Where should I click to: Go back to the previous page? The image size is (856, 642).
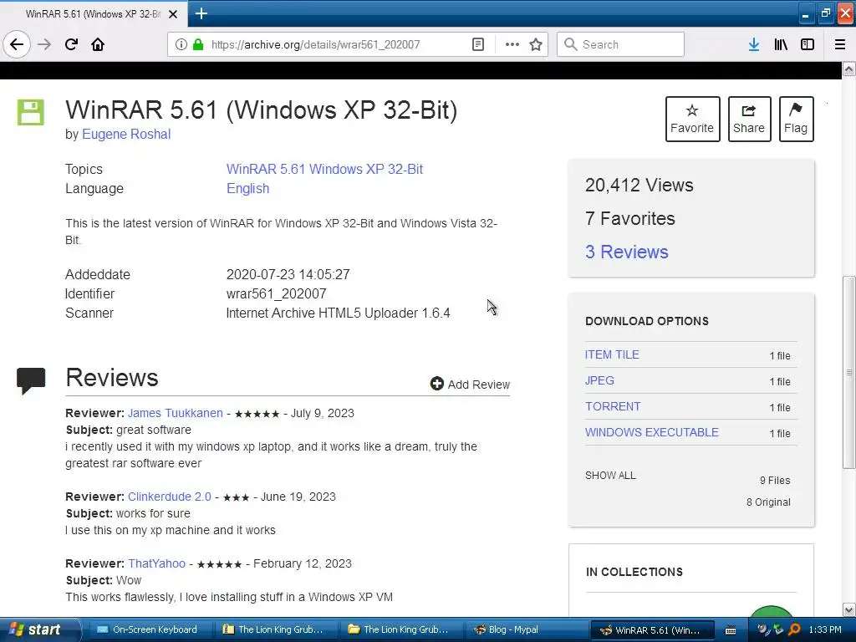pos(17,44)
